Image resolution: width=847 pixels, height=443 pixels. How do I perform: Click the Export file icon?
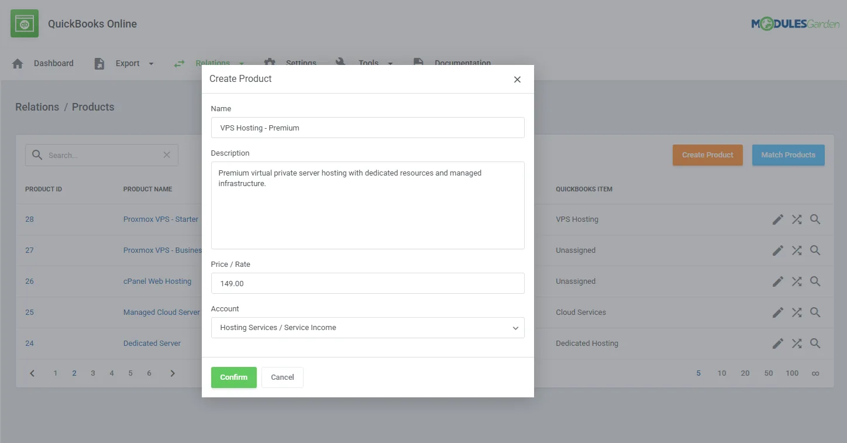coord(99,64)
